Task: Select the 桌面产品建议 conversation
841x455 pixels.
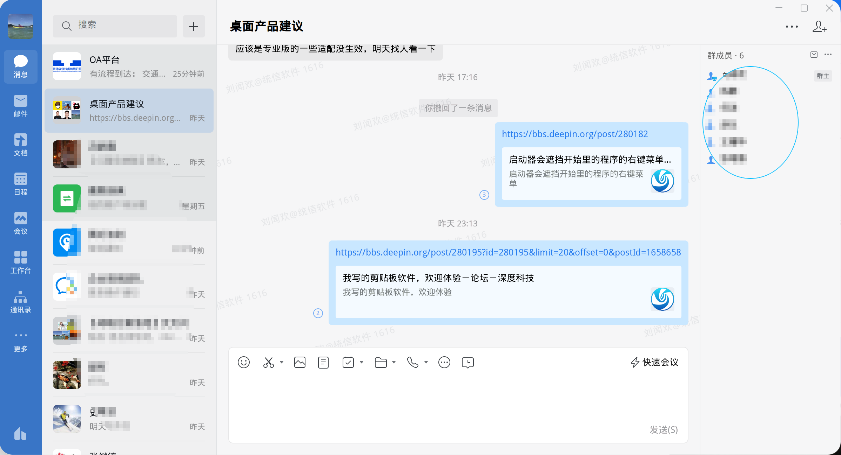Action: (x=129, y=111)
